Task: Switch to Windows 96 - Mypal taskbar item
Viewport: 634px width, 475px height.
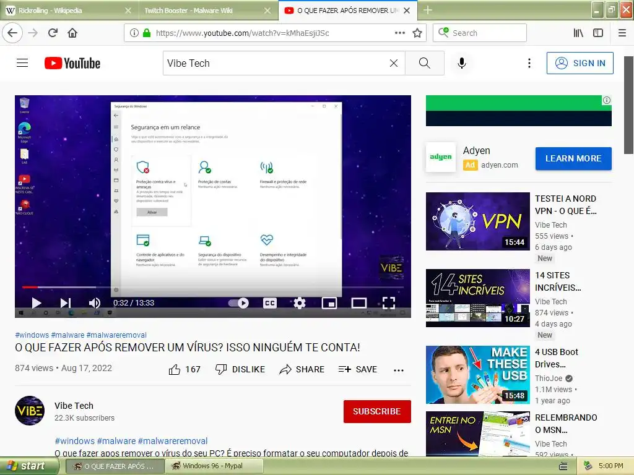Action: coord(214,466)
